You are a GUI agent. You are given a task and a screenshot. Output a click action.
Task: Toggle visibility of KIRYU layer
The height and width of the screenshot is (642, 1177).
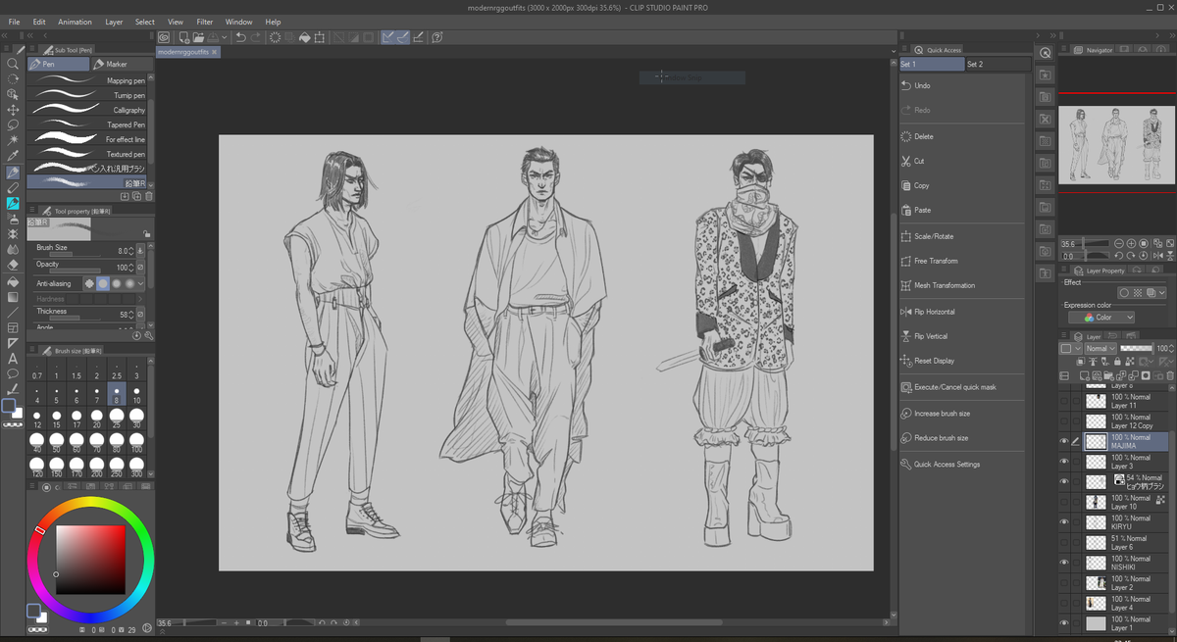(x=1064, y=522)
